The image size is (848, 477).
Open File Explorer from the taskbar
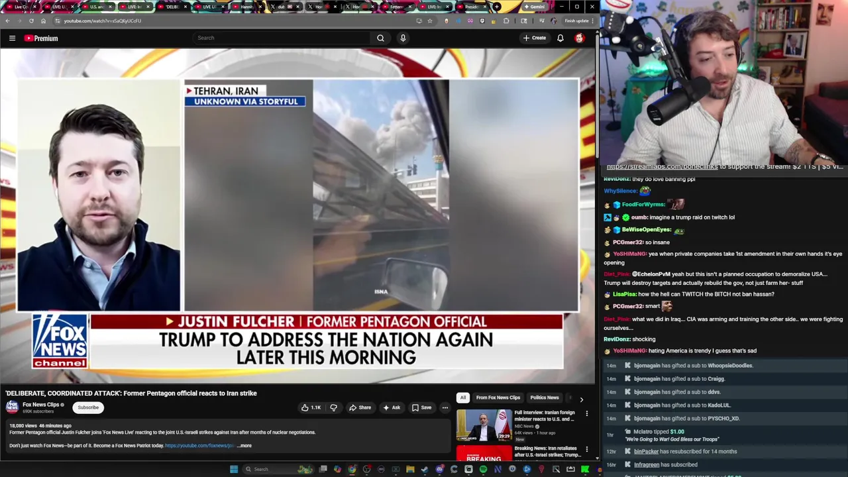[410, 469]
